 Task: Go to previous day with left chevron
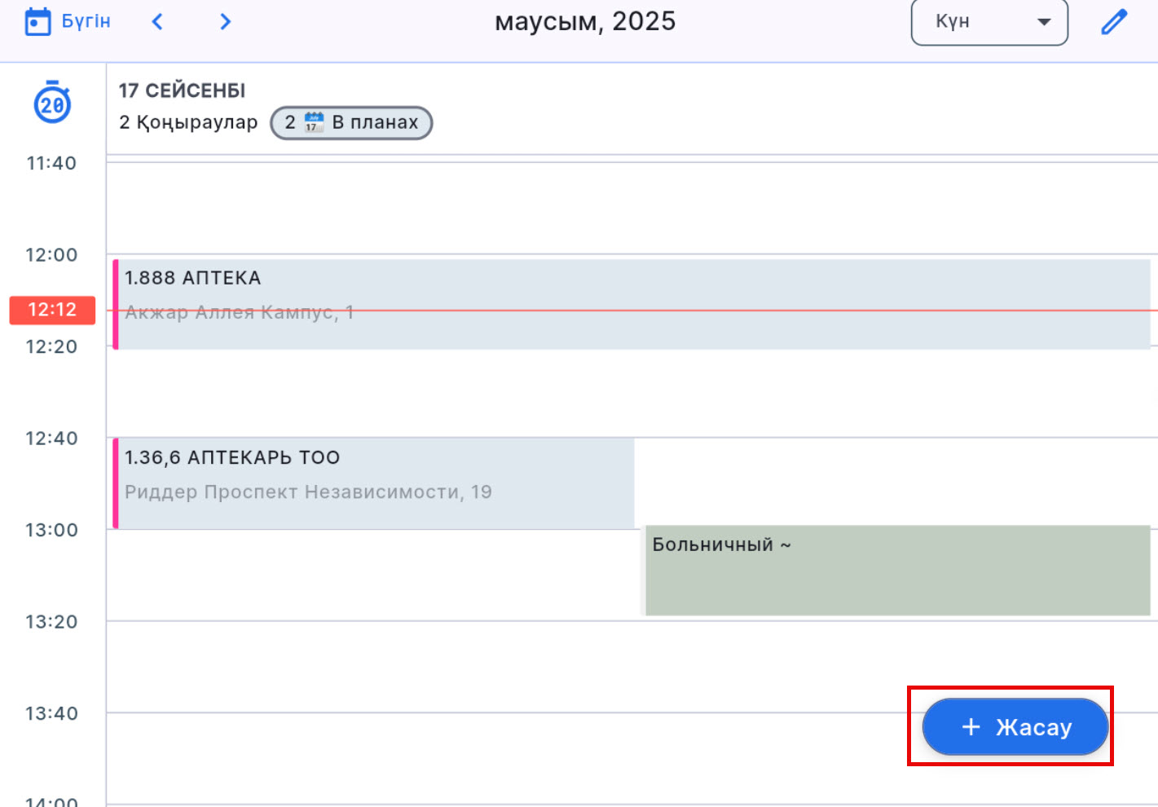click(158, 22)
